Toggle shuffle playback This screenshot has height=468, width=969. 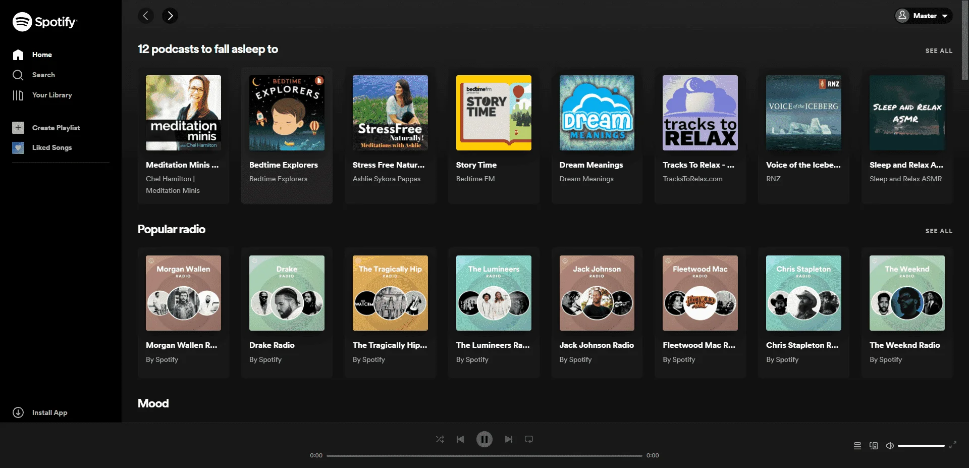(x=440, y=439)
